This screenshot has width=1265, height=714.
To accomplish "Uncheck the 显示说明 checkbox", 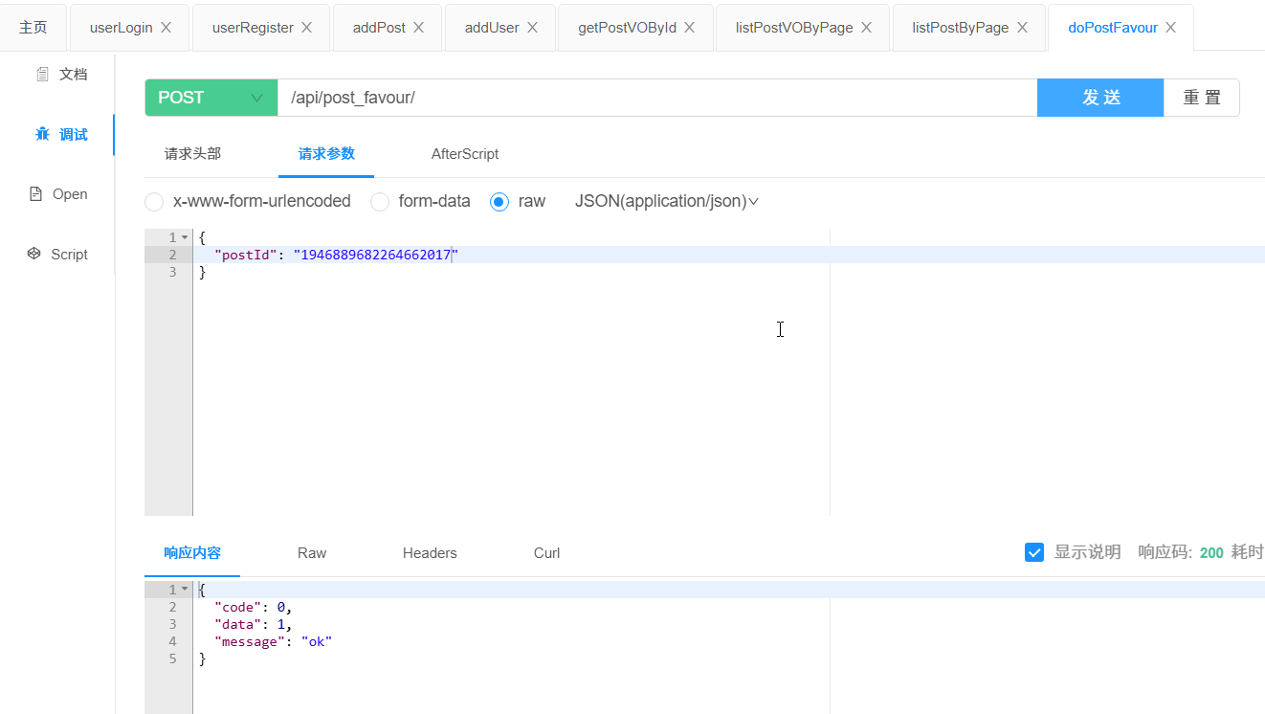I will (1034, 552).
